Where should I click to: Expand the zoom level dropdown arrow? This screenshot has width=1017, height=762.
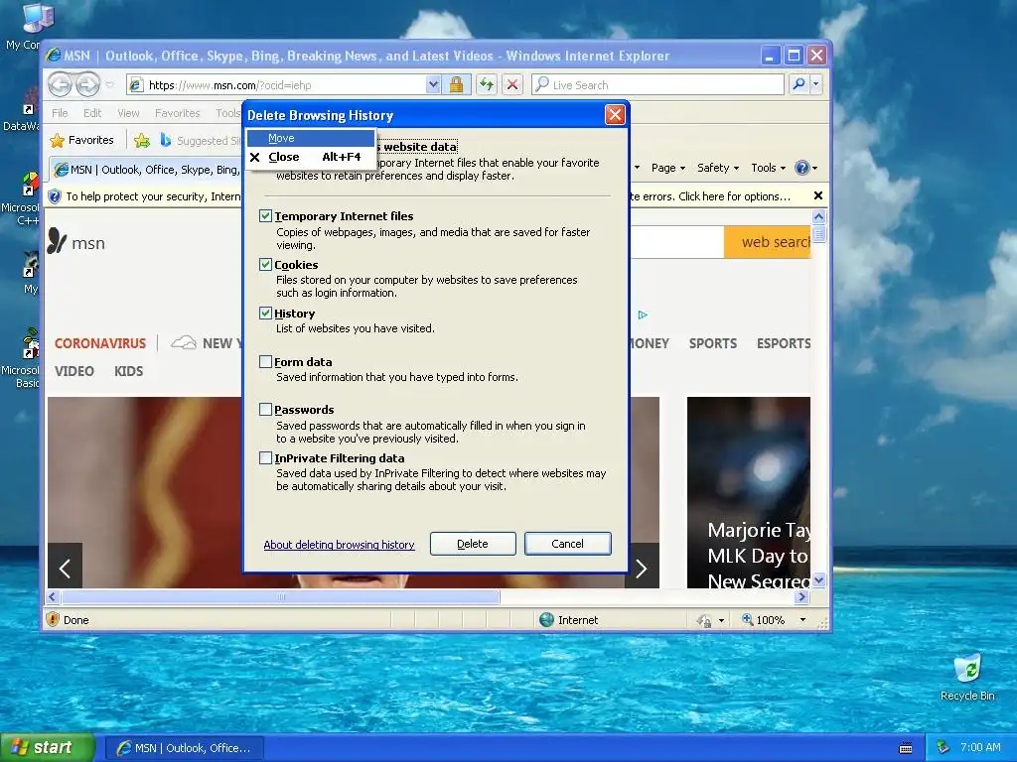pyautogui.click(x=802, y=620)
